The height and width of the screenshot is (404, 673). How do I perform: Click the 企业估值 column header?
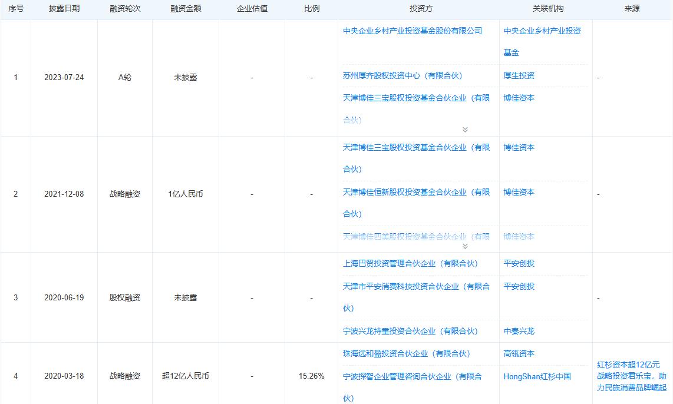(x=252, y=9)
